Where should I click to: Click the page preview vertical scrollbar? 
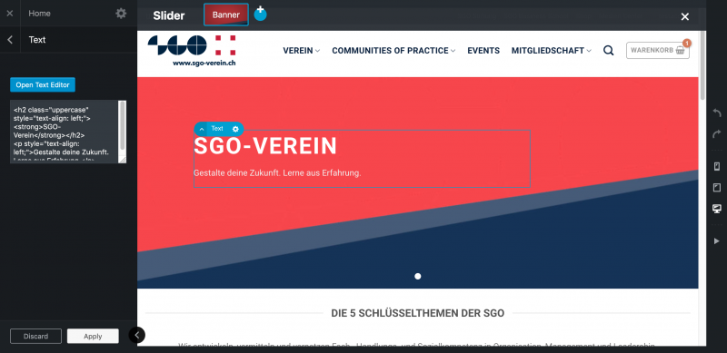click(702, 64)
